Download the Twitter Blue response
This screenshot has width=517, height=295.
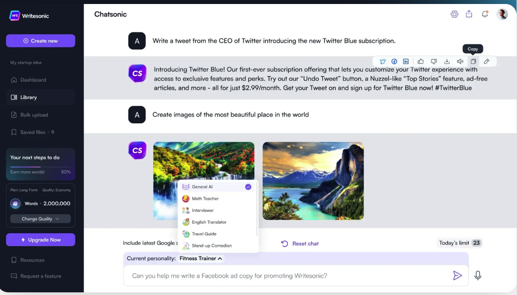447,61
